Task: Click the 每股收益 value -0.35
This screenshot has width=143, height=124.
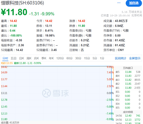Action: coord(19,40)
